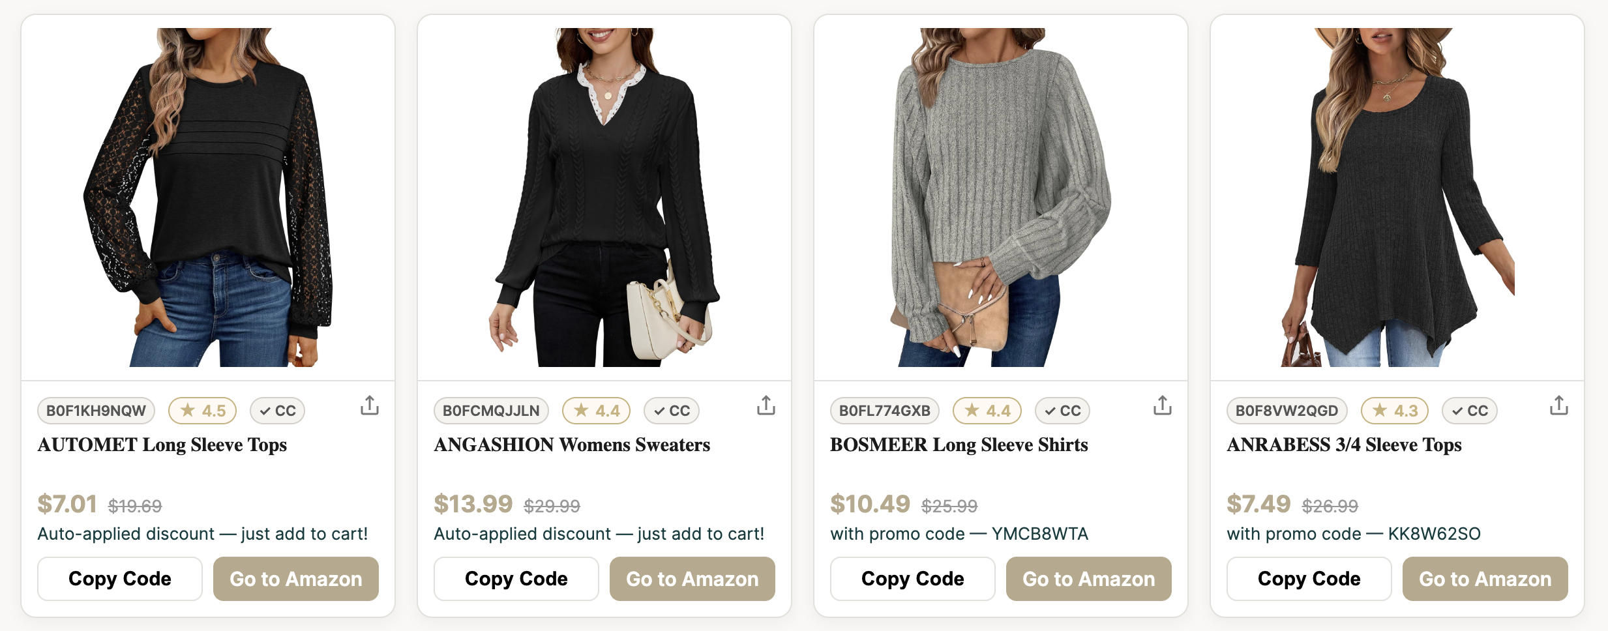The image size is (1608, 631).
Task: Share the ANRABESS 3/4 Sleeve Tops deal
Action: tap(1559, 405)
